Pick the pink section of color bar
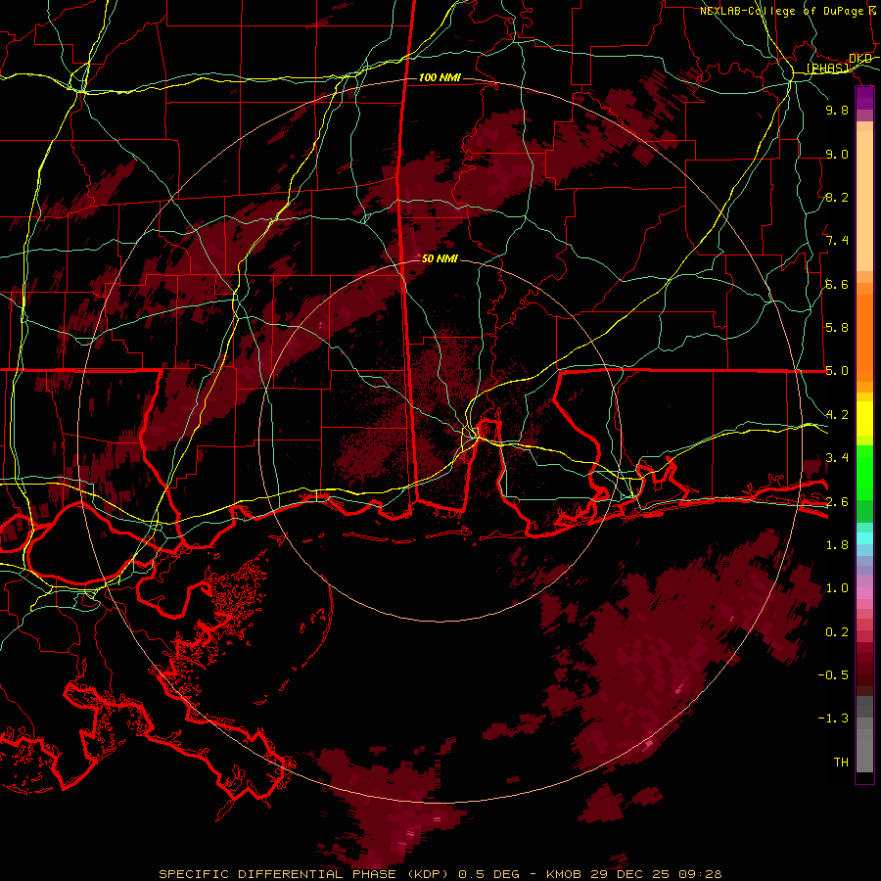This screenshot has height=881, width=881. 864,593
